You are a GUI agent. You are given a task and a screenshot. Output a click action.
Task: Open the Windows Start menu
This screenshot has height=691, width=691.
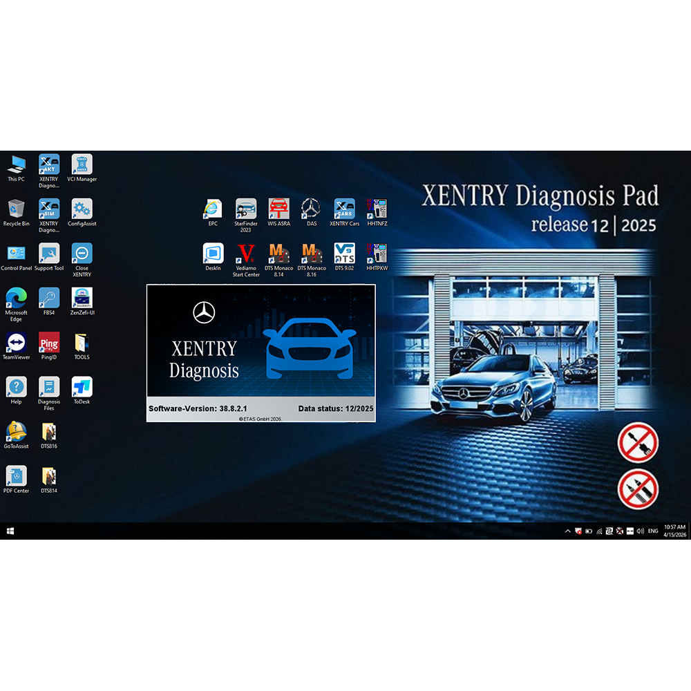(10, 531)
